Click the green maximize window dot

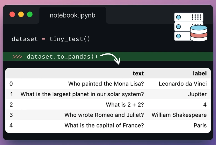[30, 14]
